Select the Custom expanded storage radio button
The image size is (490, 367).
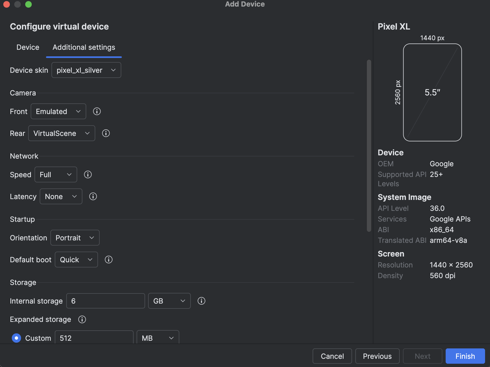click(x=16, y=338)
